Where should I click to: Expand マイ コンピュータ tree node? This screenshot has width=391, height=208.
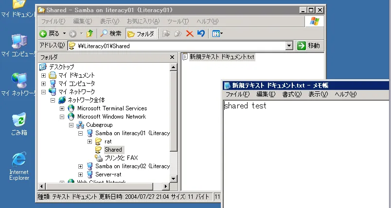click(x=43, y=84)
